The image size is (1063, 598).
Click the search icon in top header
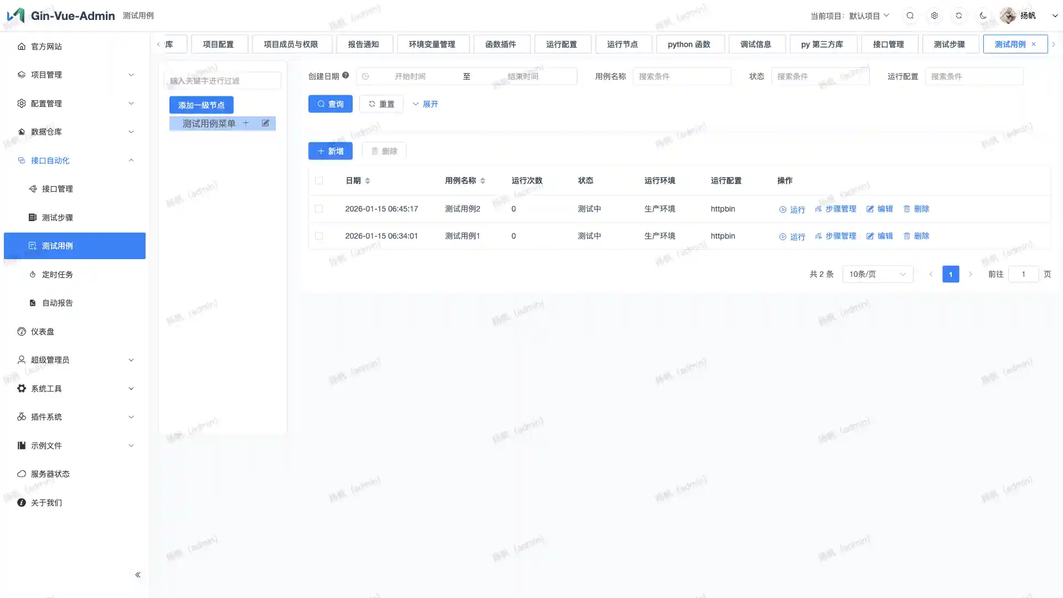point(910,16)
